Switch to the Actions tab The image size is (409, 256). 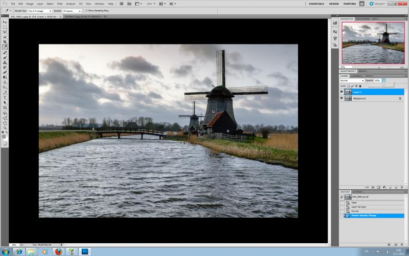(x=357, y=191)
